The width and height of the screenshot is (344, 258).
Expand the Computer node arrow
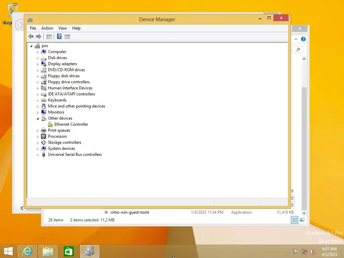38,52
